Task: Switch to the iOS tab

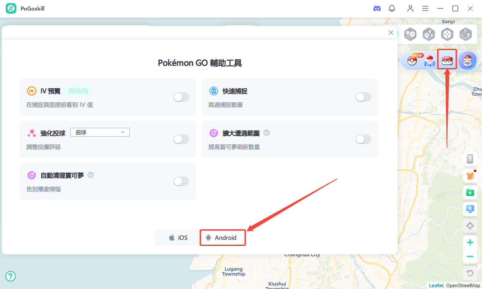Action: coord(178,238)
